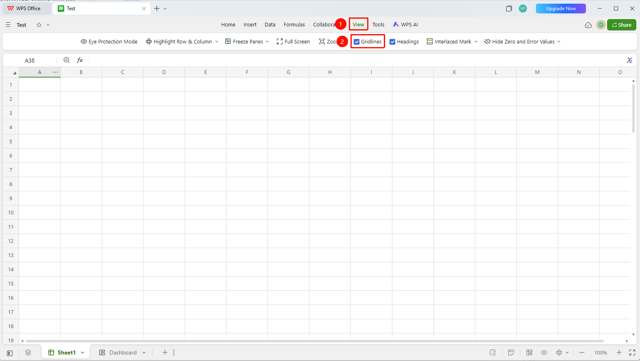The width and height of the screenshot is (640, 361).
Task: Star the Test document as favorite
Action: coord(39,25)
